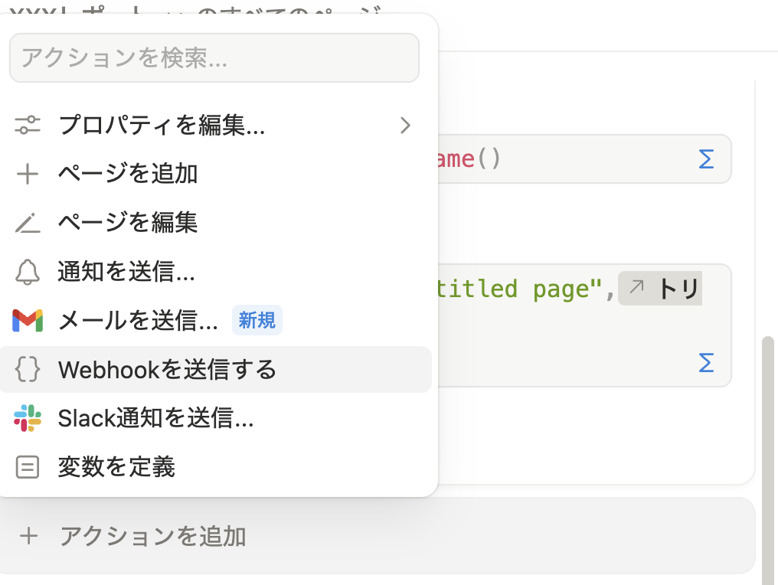Expand the プロパティを編集 submenu chevron
This screenshot has height=585, width=778.
coord(406,126)
